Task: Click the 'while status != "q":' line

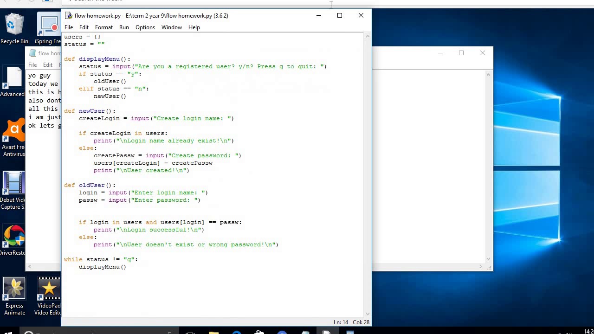Action: 101,259
